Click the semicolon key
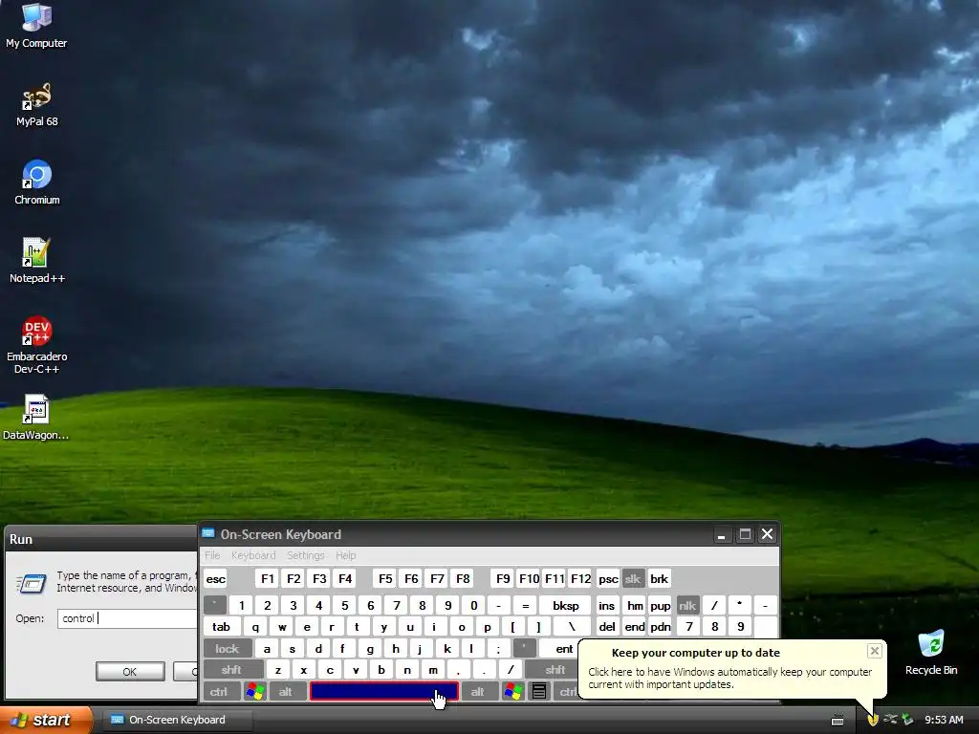The image size is (979, 734). tap(497, 649)
